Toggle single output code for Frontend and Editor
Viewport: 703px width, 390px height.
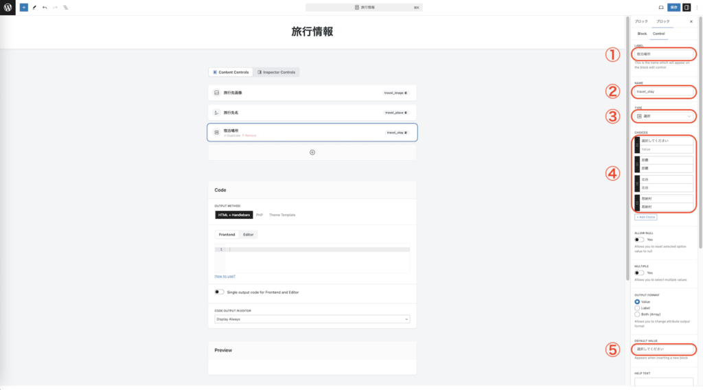[220, 292]
